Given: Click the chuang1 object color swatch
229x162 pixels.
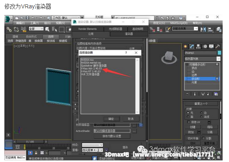Looking at the screenshot, I should [x=219, y=53].
